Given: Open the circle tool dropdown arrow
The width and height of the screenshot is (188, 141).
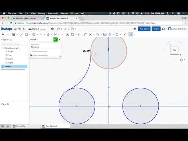Looking at the screenshot, I should [x=37, y=34].
